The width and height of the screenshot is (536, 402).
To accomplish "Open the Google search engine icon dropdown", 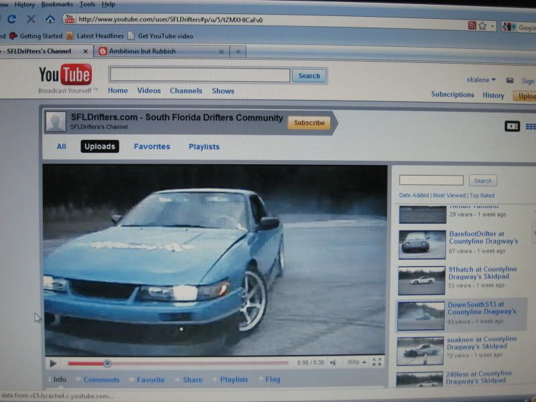I will click(x=509, y=27).
